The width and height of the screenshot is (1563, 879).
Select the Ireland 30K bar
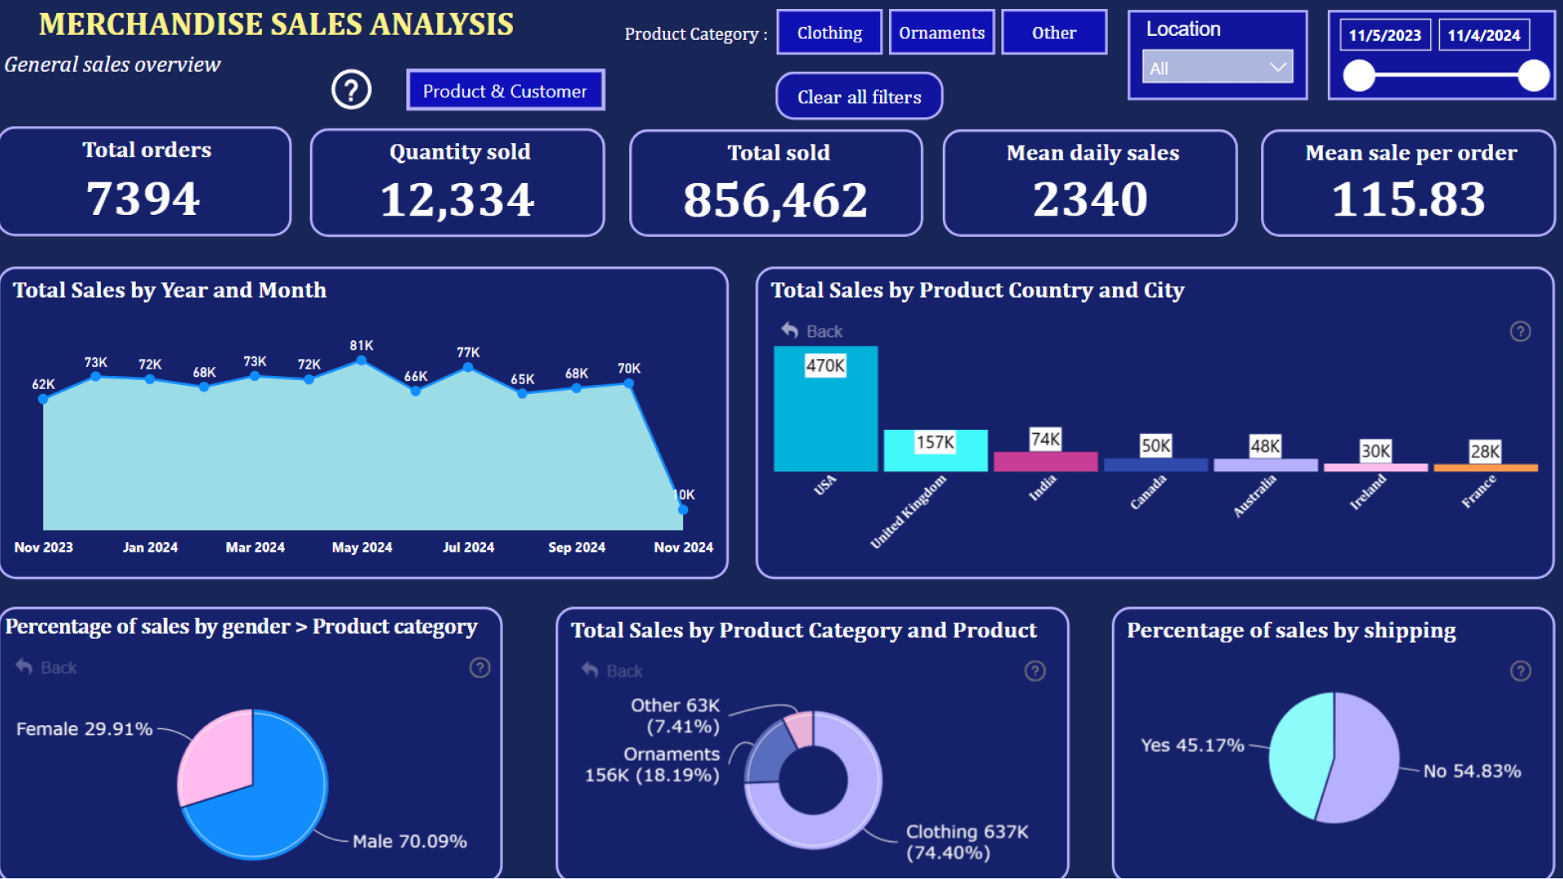[1375, 467]
